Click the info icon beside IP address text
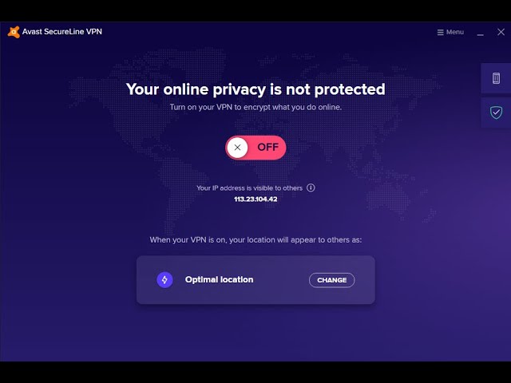 311,188
